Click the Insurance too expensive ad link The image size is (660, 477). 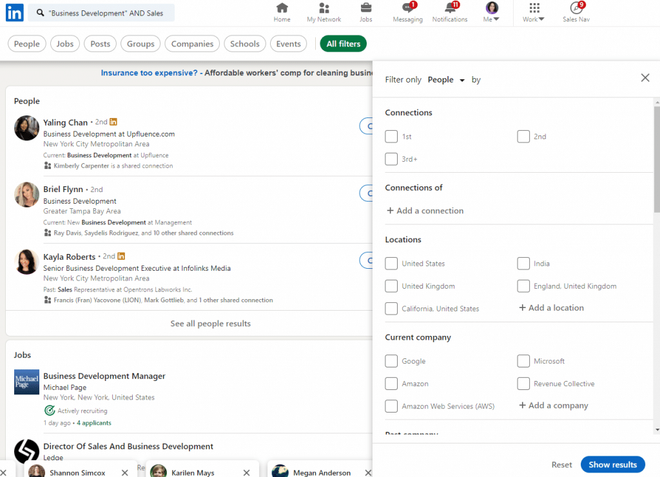click(x=149, y=73)
